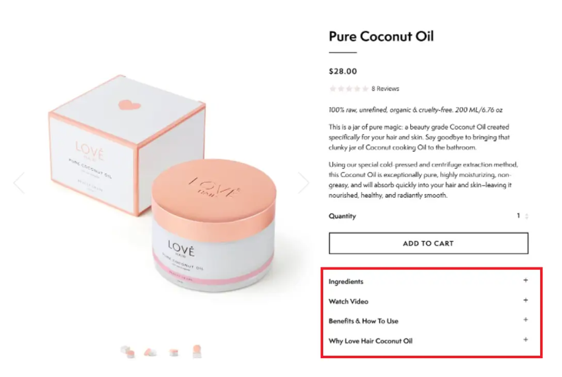Adjust quantity using the stepper arrows
562x377 pixels.
tap(527, 216)
